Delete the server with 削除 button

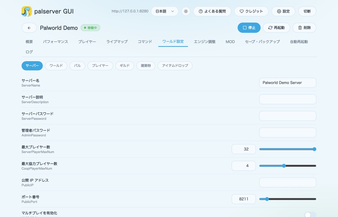304,28
